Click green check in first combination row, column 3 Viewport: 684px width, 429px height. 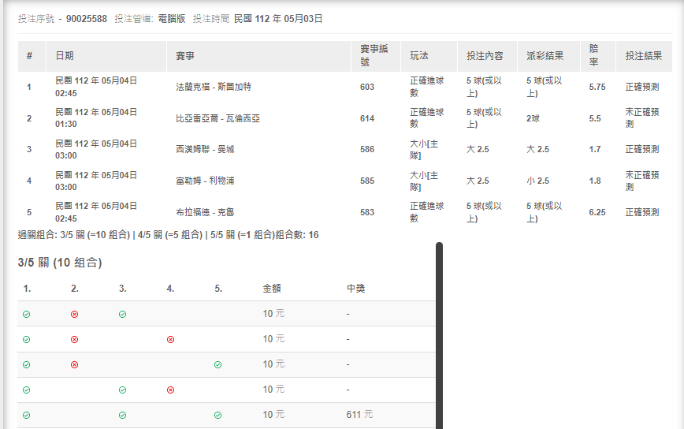click(122, 314)
